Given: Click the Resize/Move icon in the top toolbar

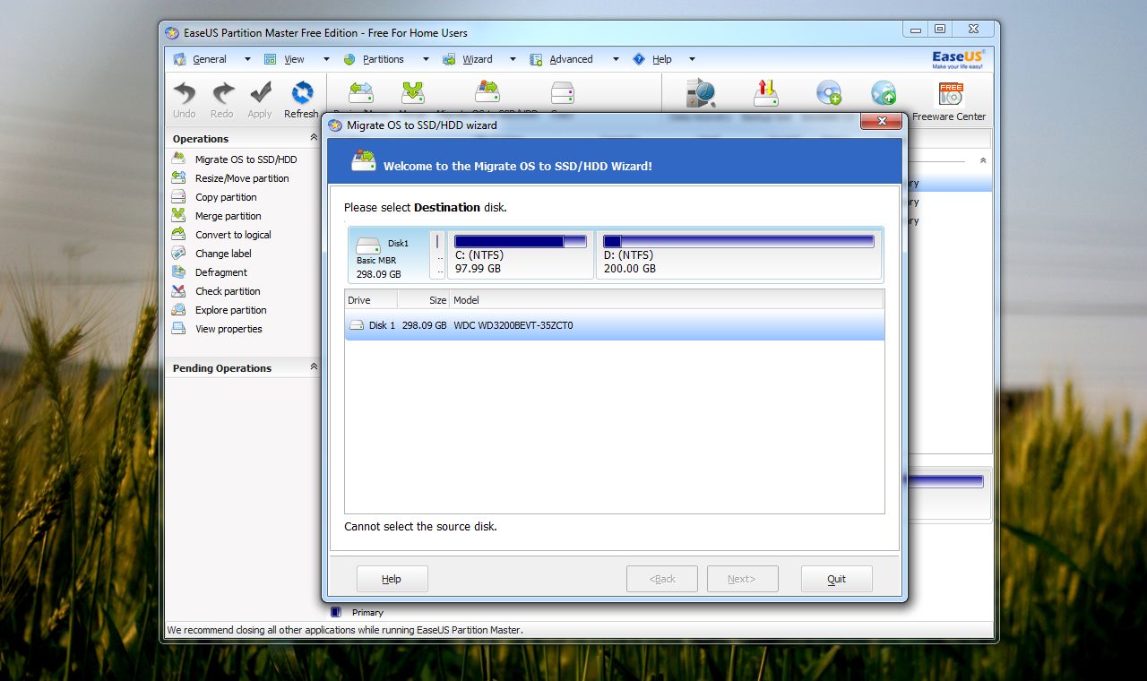Looking at the screenshot, I should 361,93.
